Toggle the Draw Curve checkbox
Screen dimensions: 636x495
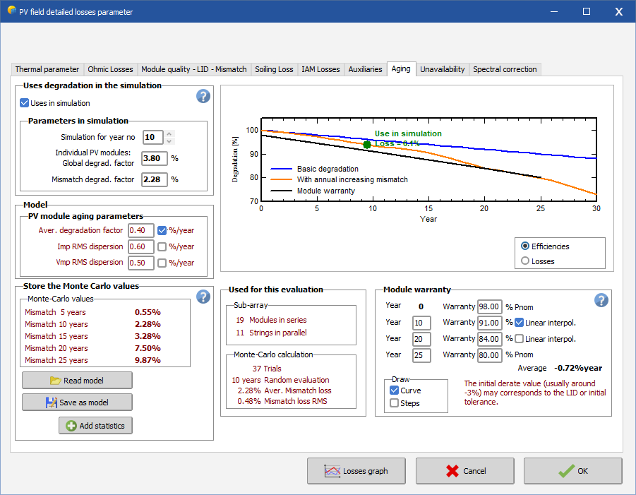click(x=394, y=390)
